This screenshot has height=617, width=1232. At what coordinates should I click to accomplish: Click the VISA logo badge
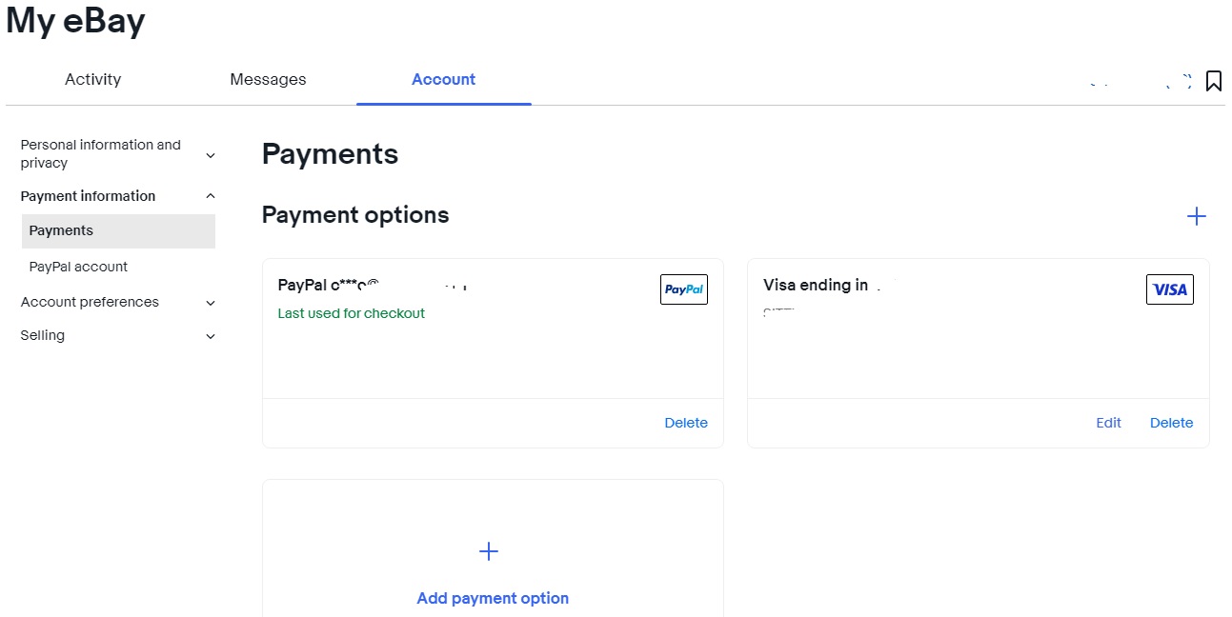click(x=1170, y=289)
